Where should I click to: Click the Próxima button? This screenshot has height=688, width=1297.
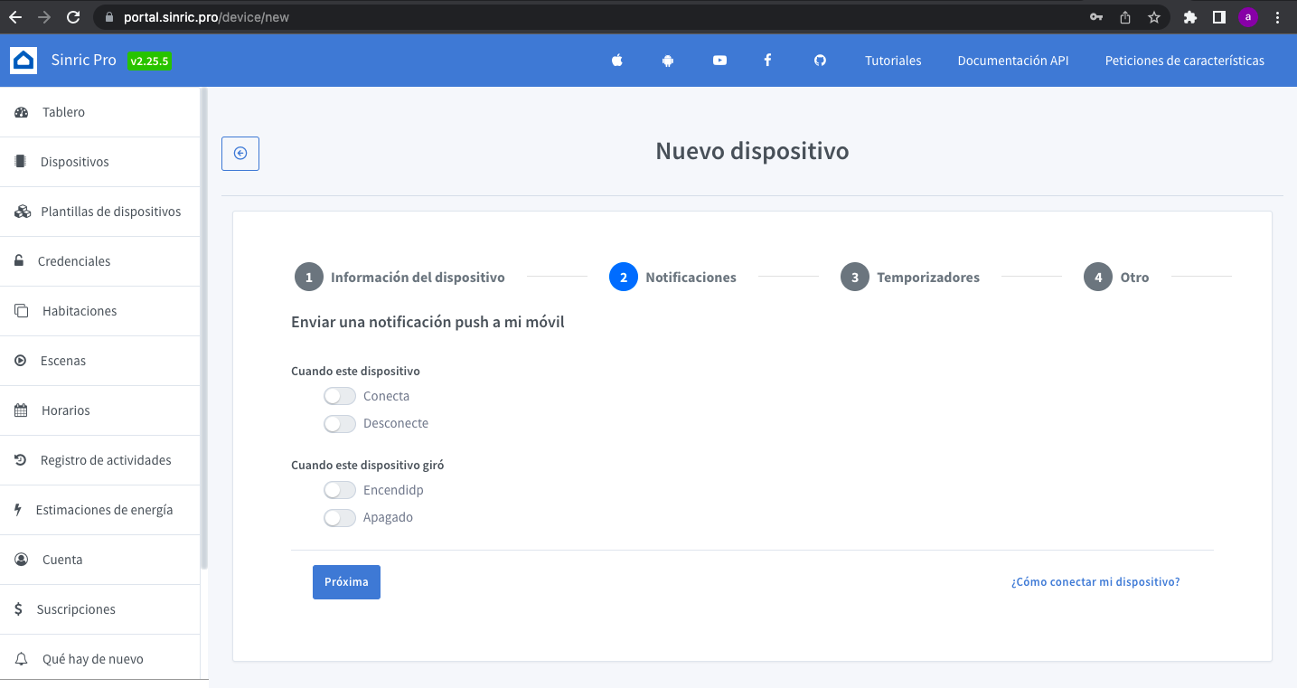click(x=346, y=582)
